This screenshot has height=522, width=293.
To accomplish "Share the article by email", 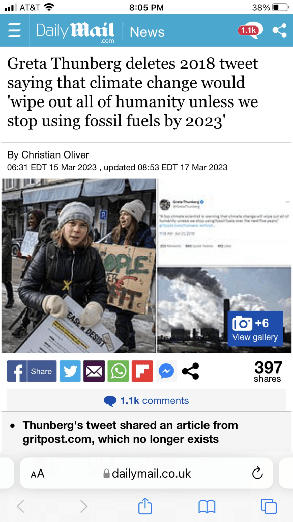I will click(x=94, y=371).
